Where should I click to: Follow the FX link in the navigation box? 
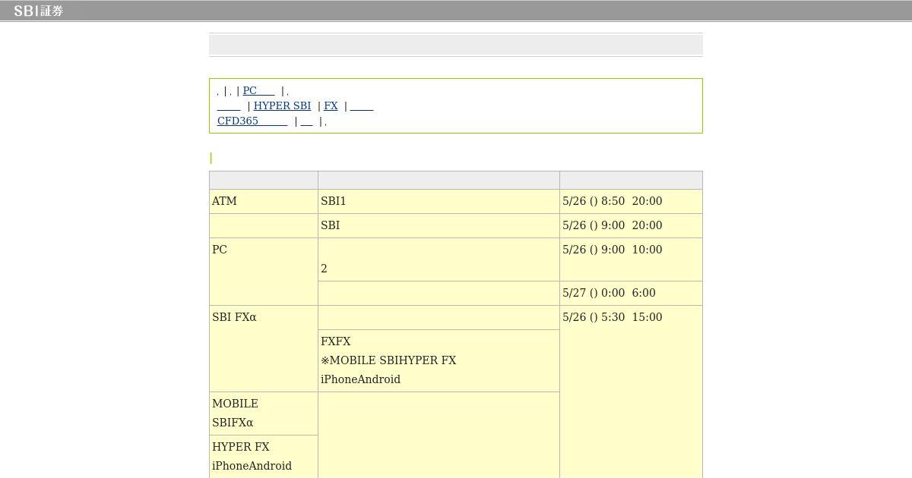click(331, 105)
